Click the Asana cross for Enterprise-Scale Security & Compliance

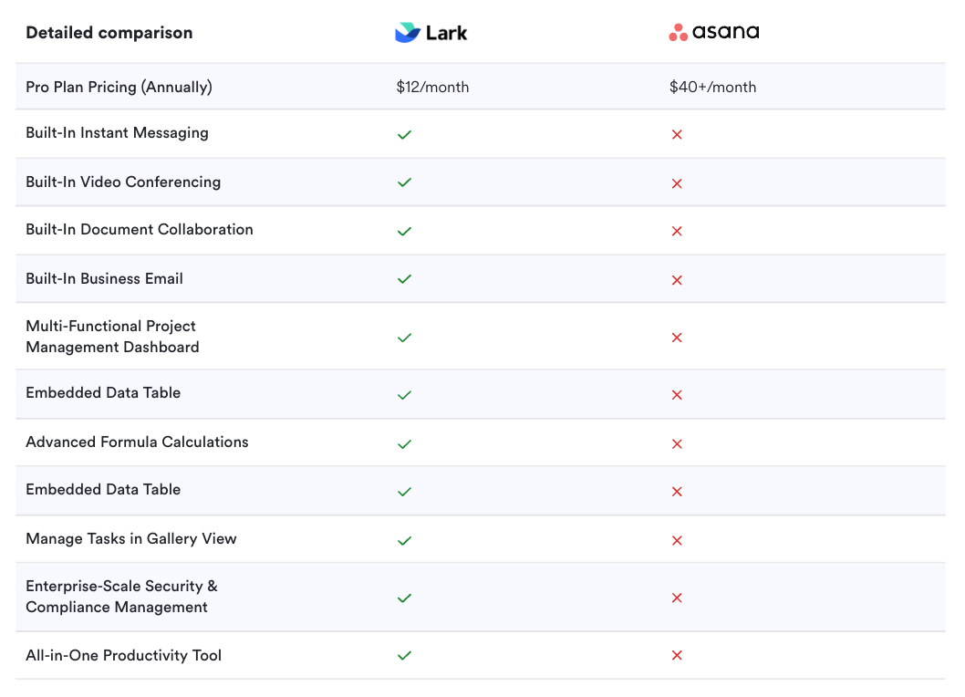[677, 598]
